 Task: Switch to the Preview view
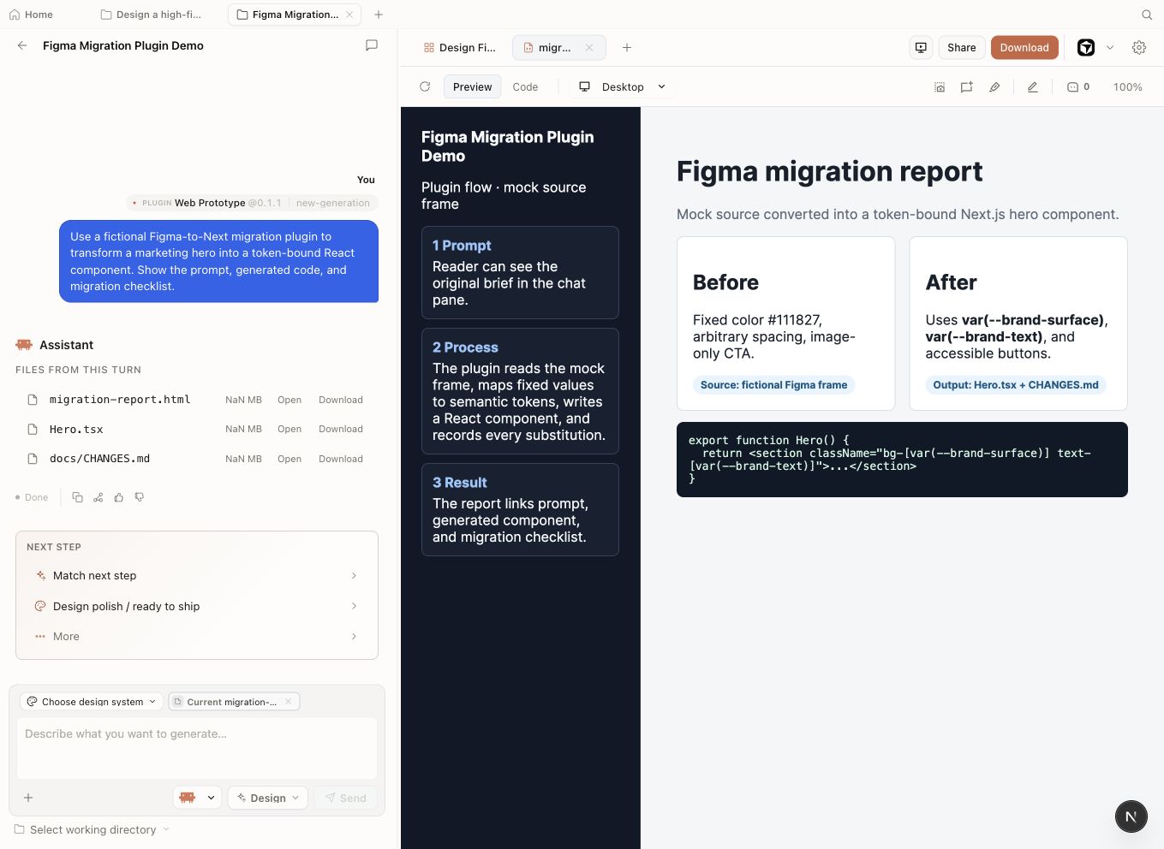coord(472,86)
